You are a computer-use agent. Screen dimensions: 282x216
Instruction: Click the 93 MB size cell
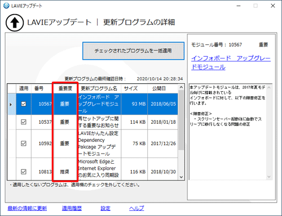click(x=134, y=104)
